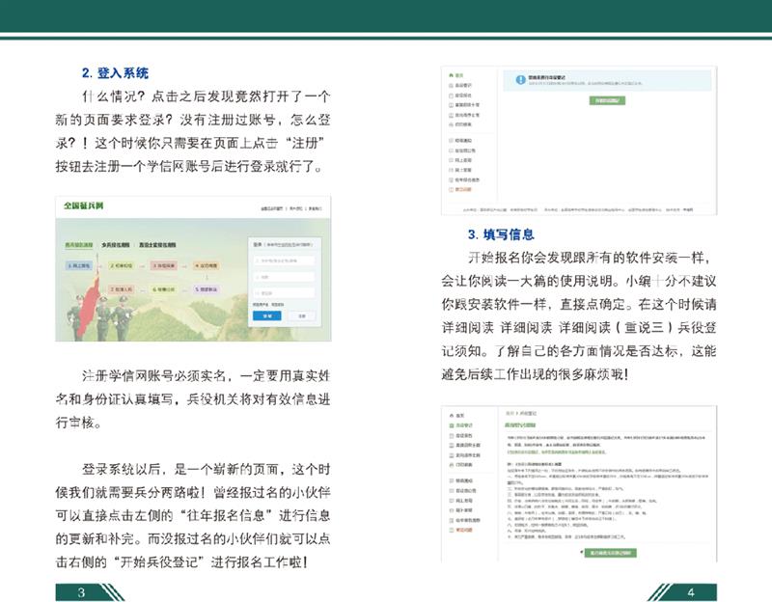Click the line "登录系统以后，是一个崭新的页面，这个时"
The width and height of the screenshot is (772, 602).
[x=206, y=469]
